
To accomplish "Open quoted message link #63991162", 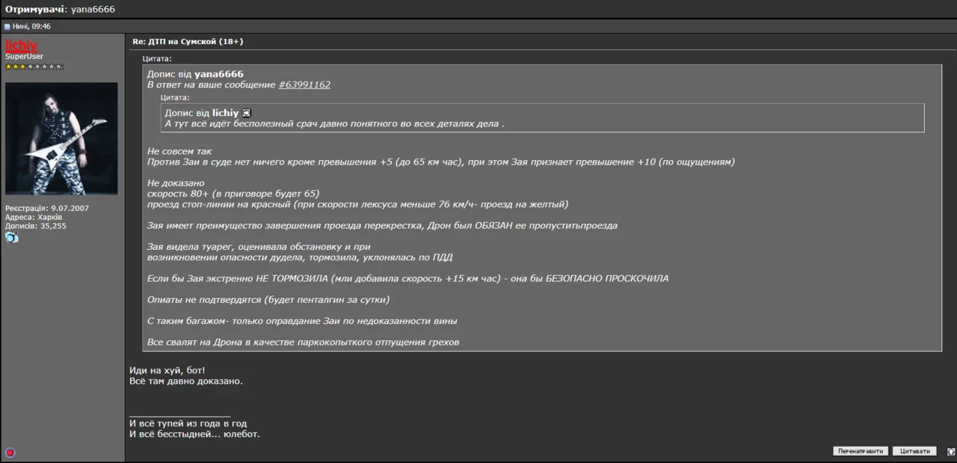I will click(x=304, y=85).
